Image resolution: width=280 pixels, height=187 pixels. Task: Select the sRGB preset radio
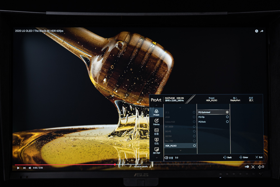(x=194, y=117)
